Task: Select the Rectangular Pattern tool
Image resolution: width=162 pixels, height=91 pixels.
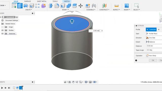Action: pos(37,6)
